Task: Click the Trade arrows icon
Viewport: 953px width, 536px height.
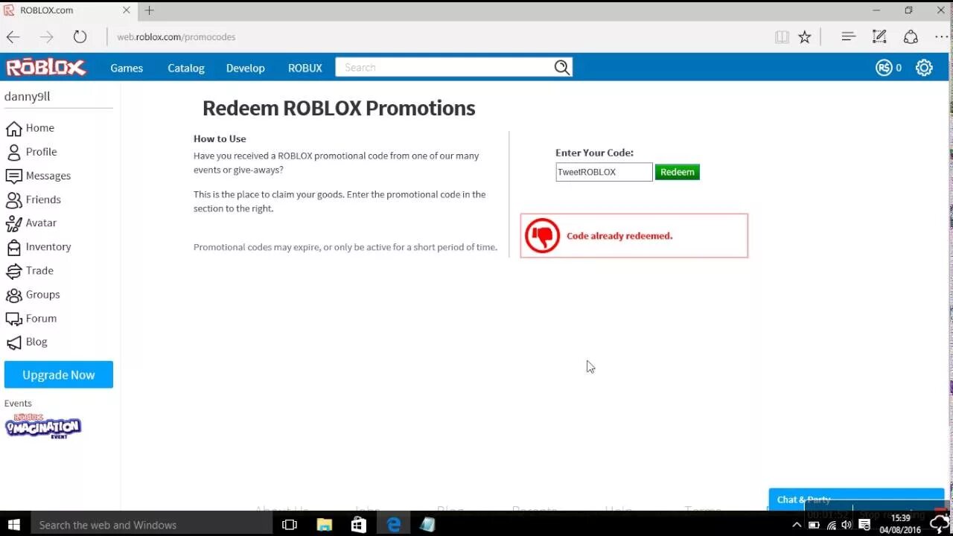Action: [13, 270]
